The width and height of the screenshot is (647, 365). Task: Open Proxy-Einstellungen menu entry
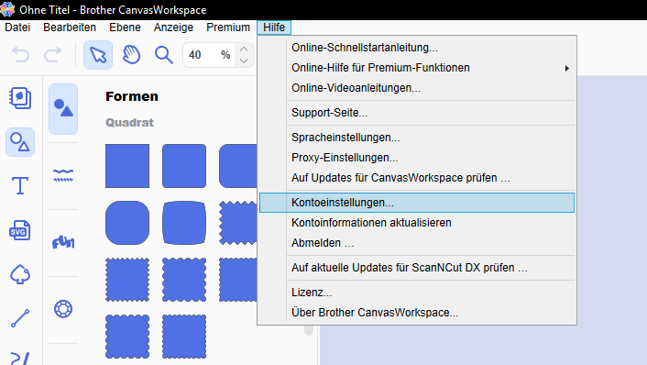(x=417, y=158)
